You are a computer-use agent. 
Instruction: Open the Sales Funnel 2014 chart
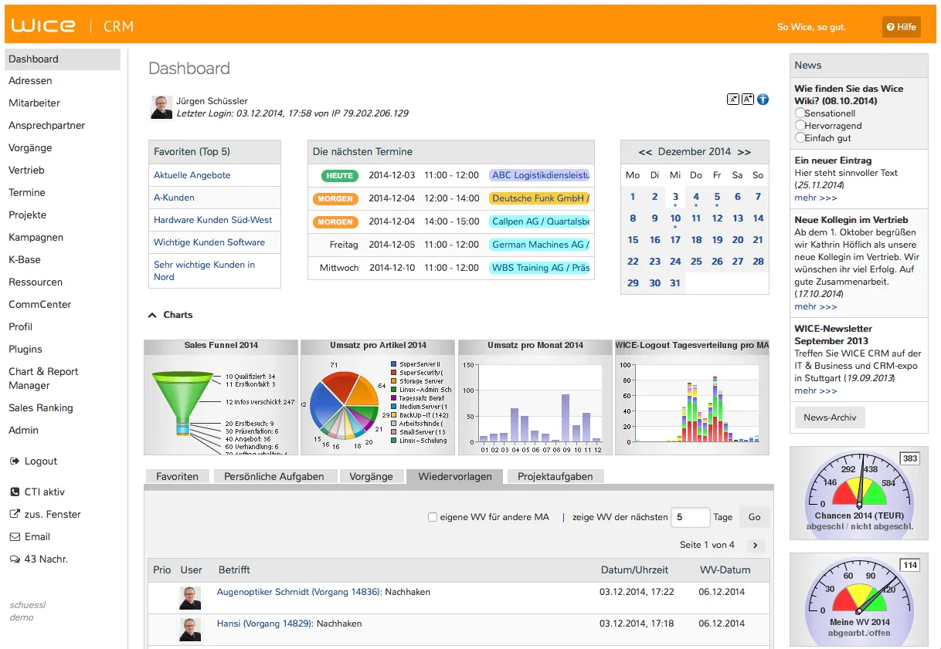(x=221, y=397)
